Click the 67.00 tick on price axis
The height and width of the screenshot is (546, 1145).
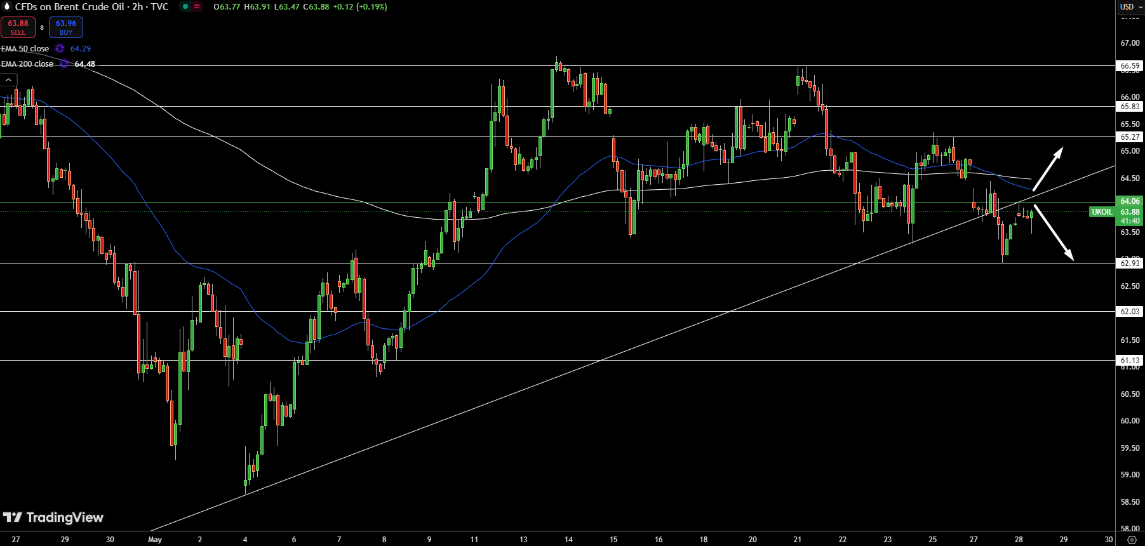coord(1130,43)
